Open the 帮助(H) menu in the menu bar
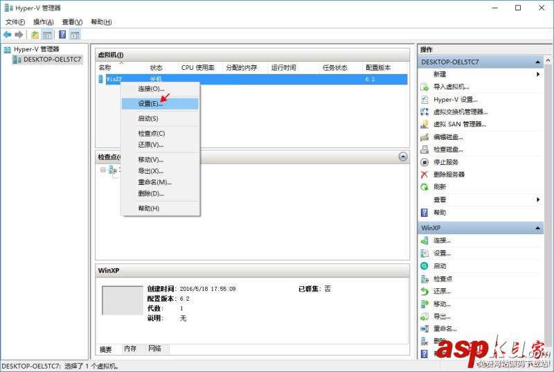 [101, 22]
